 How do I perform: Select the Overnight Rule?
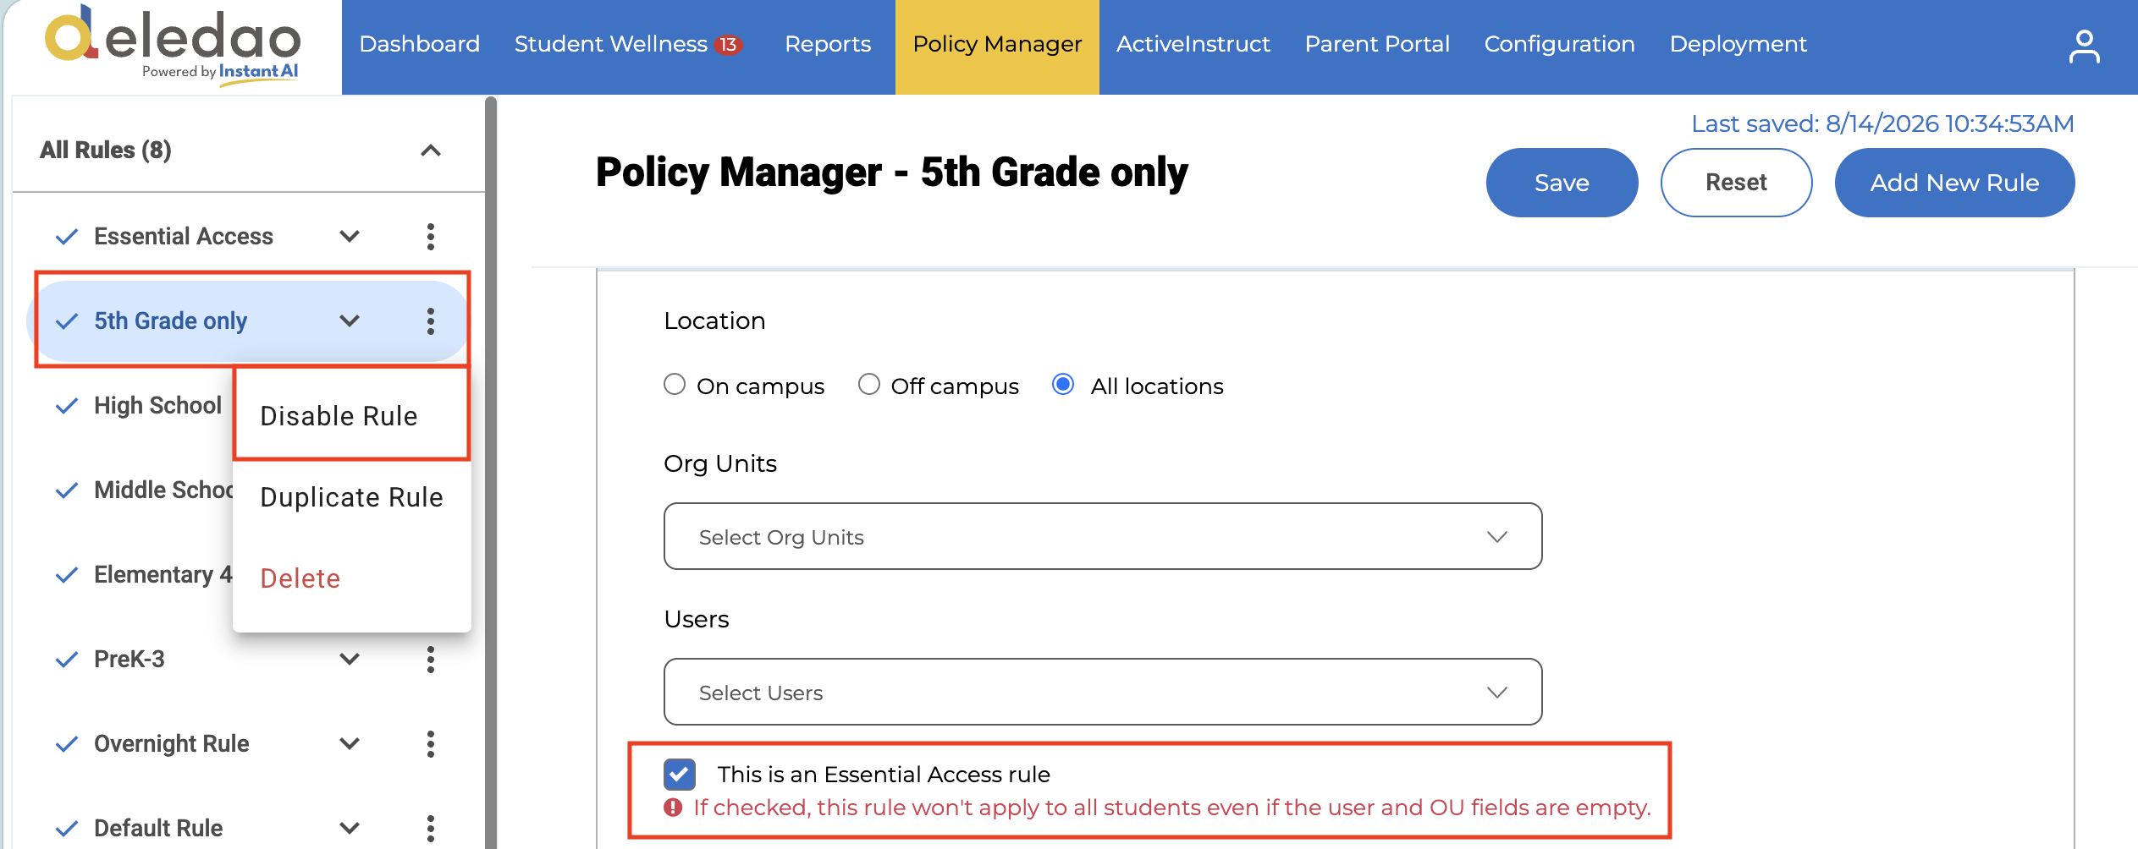(172, 744)
